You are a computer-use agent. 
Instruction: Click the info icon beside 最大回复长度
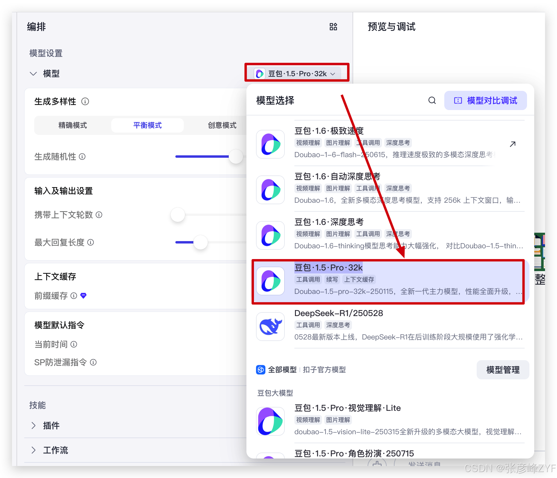click(91, 242)
